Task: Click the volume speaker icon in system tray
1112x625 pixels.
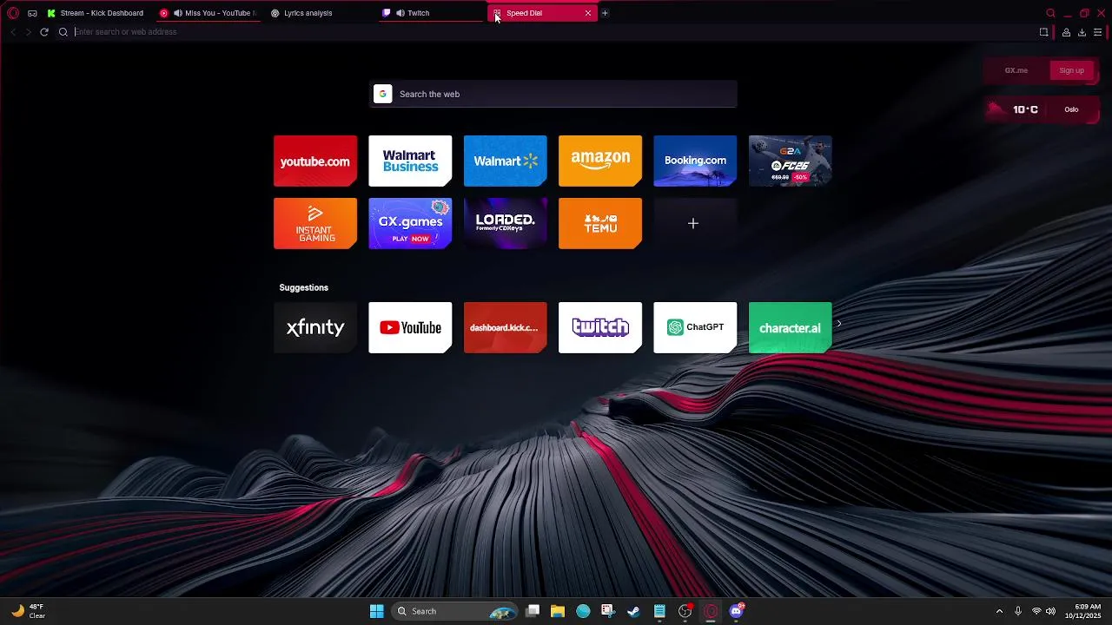Action: (x=1051, y=611)
